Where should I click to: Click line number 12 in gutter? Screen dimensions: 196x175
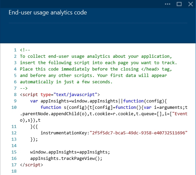pos(14,133)
